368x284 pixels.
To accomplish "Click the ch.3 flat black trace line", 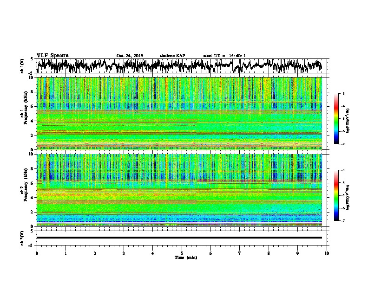I will (x=179, y=238).
